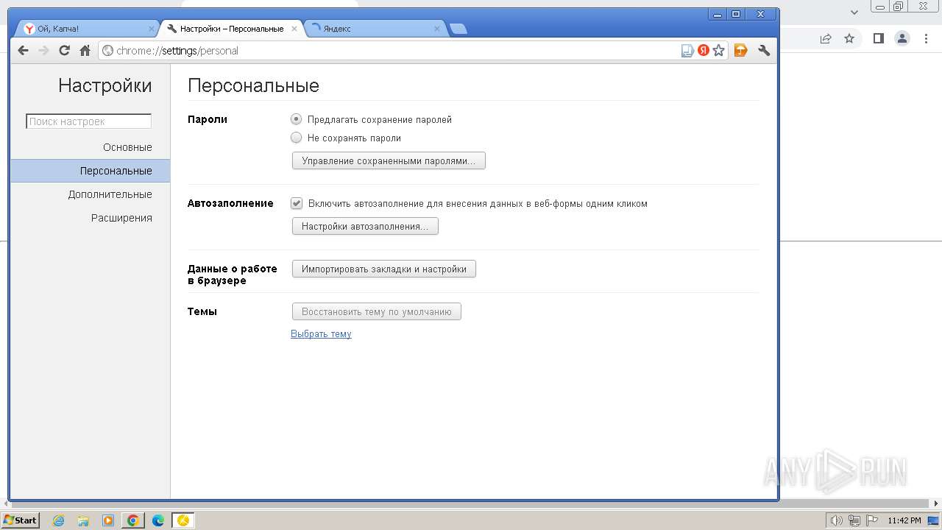Open a new tab
This screenshot has width=942, height=530.
point(458,29)
